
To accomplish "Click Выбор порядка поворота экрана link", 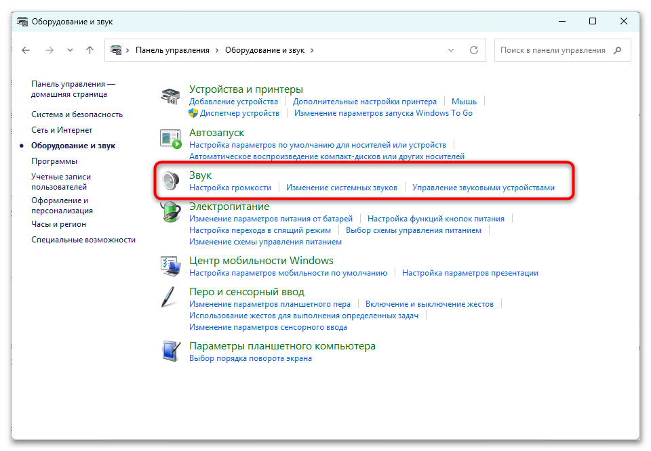I will click(x=250, y=358).
